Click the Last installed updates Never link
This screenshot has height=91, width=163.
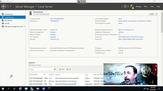click(120, 19)
